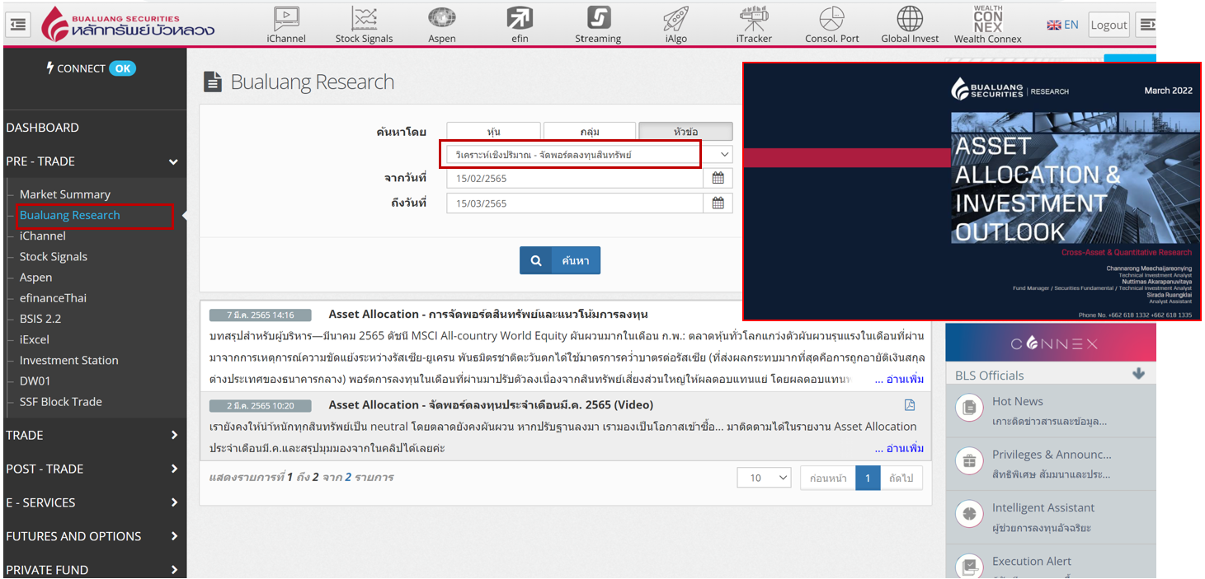Select search by stock (หุ้น) option
The image size is (1205, 579).
click(494, 132)
